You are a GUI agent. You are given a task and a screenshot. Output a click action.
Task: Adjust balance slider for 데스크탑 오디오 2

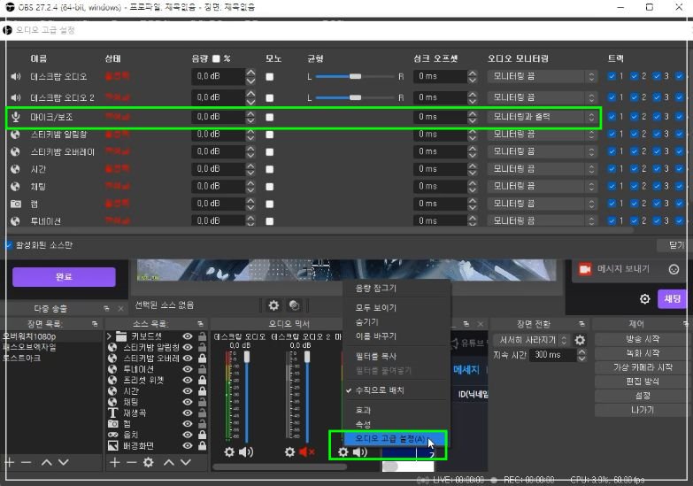pyautogui.click(x=355, y=97)
